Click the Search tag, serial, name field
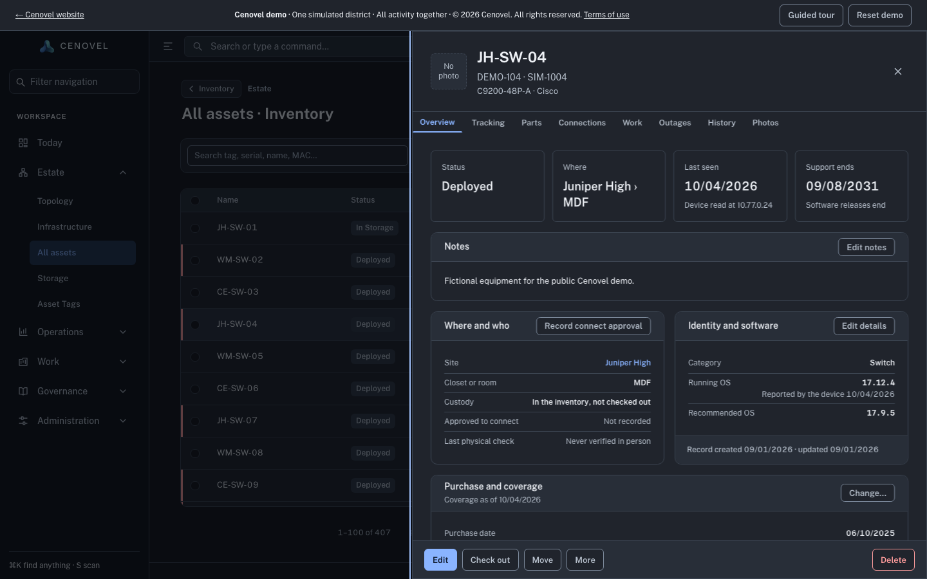 pos(297,156)
